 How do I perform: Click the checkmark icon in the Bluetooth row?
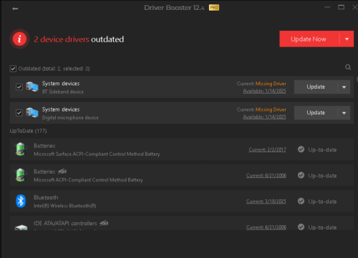301,201
